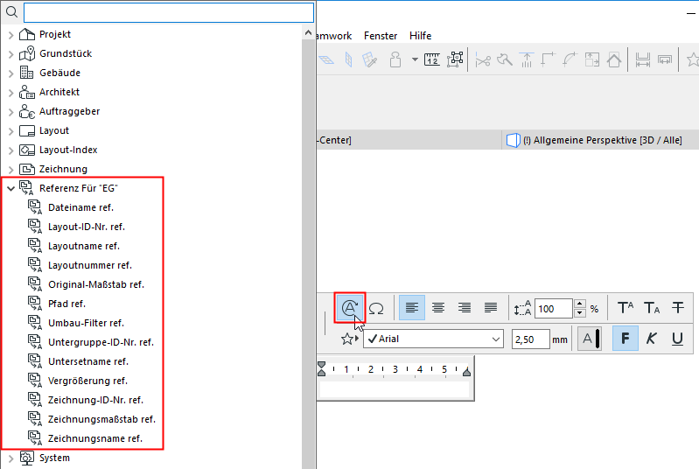Toggle strikethrough formatting
Screen dimensions: 699x469
[678, 308]
